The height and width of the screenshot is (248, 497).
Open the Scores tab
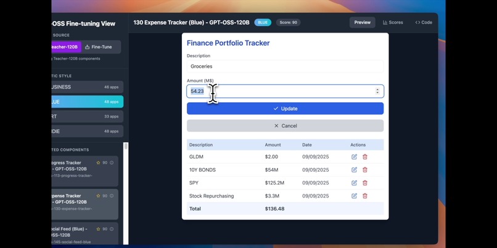393,22
